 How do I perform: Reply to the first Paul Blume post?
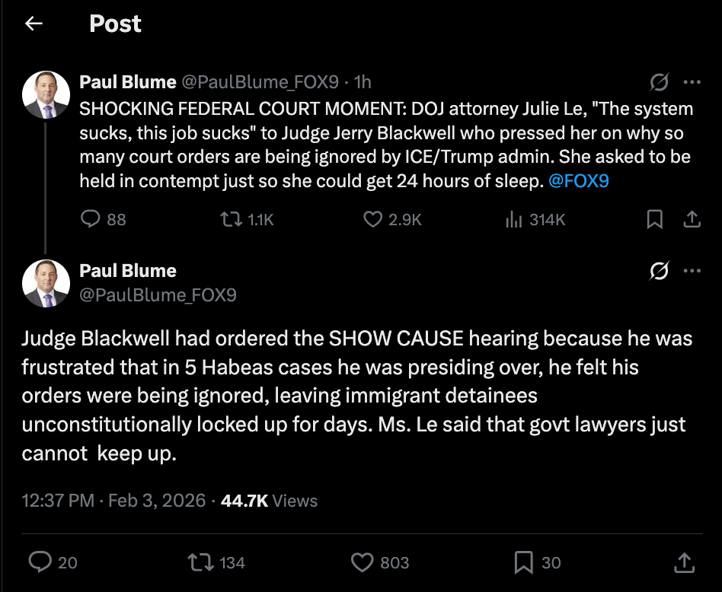91,220
